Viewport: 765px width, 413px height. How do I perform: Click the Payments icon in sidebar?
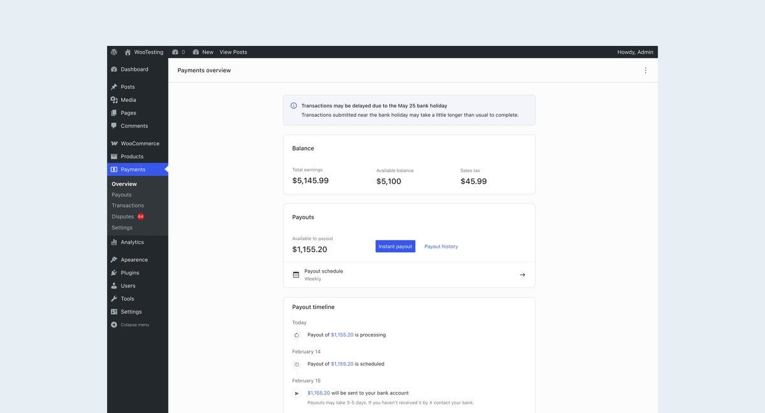pos(114,170)
